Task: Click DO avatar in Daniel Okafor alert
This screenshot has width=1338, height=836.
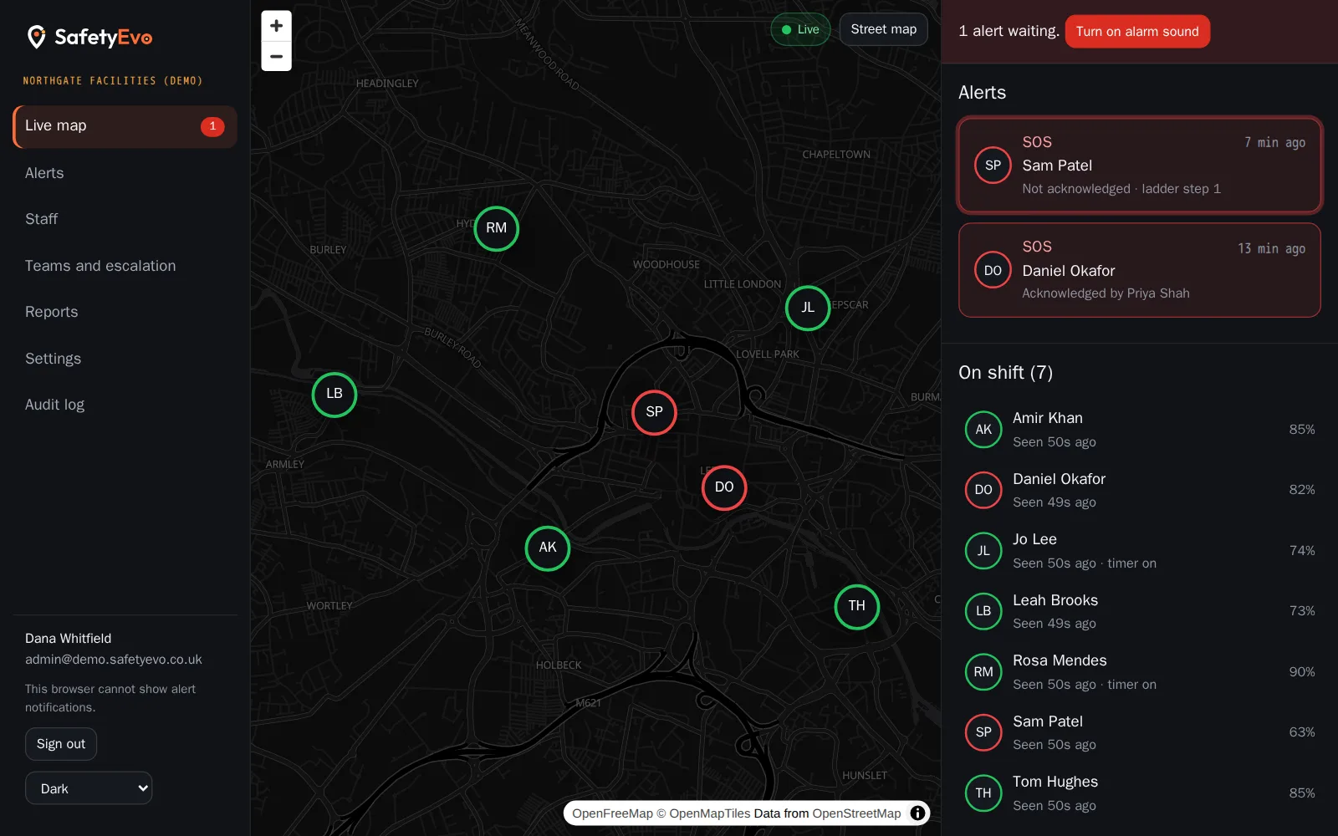Action: pyautogui.click(x=993, y=270)
